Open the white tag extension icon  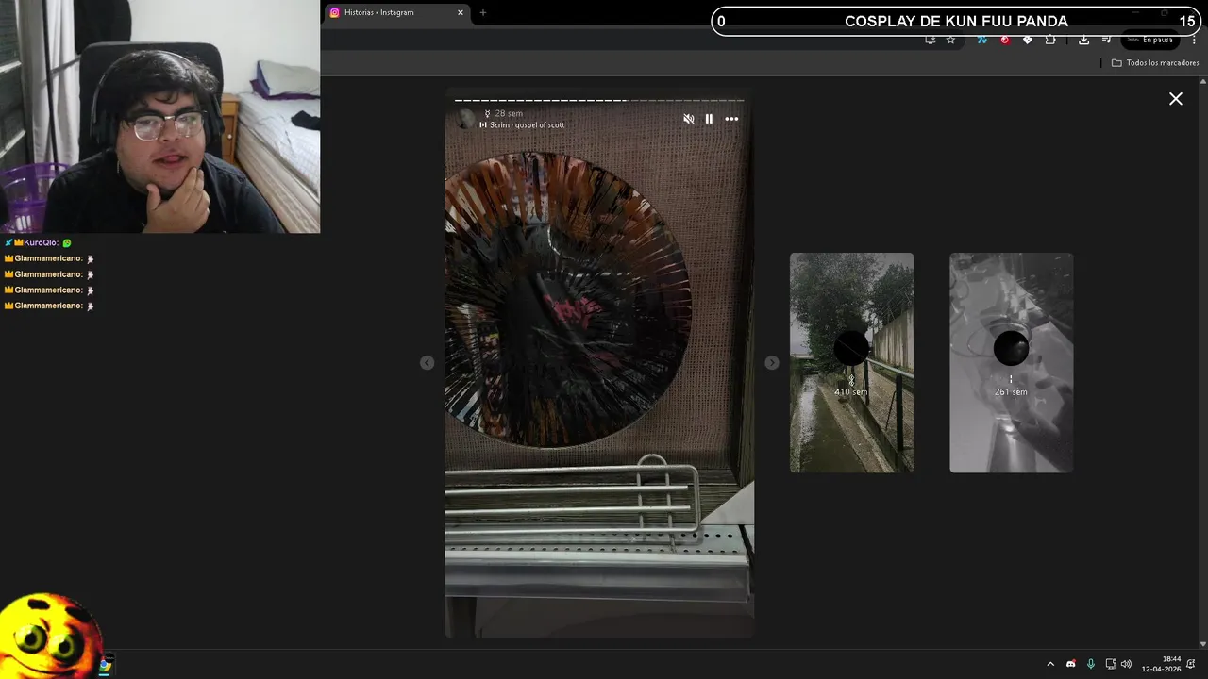point(1027,40)
